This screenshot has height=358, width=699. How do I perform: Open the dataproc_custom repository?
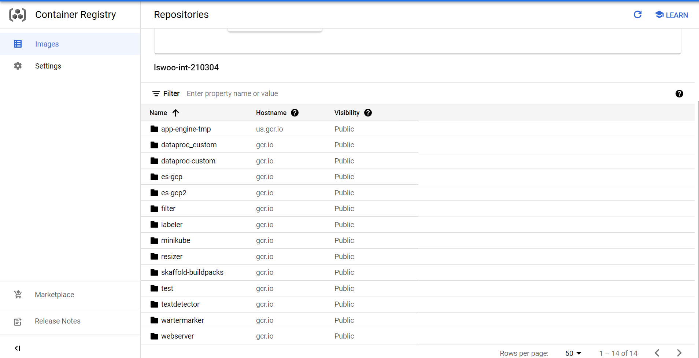[x=189, y=145]
